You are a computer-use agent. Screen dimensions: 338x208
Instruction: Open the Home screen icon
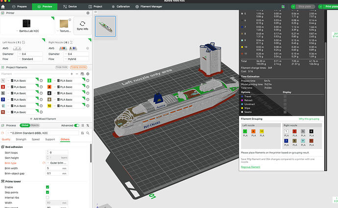[x=3, y=7]
